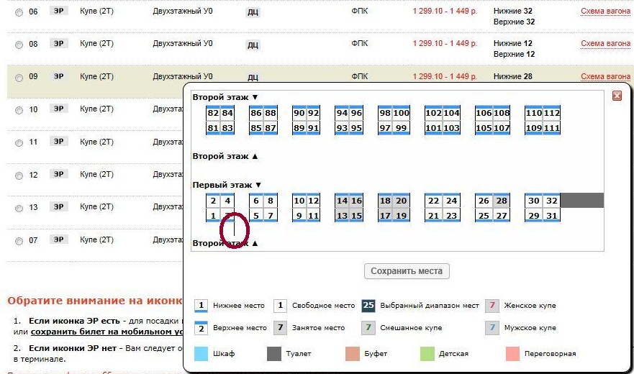Choose seat 32 on first floor
634x374 pixels.
[552, 201]
